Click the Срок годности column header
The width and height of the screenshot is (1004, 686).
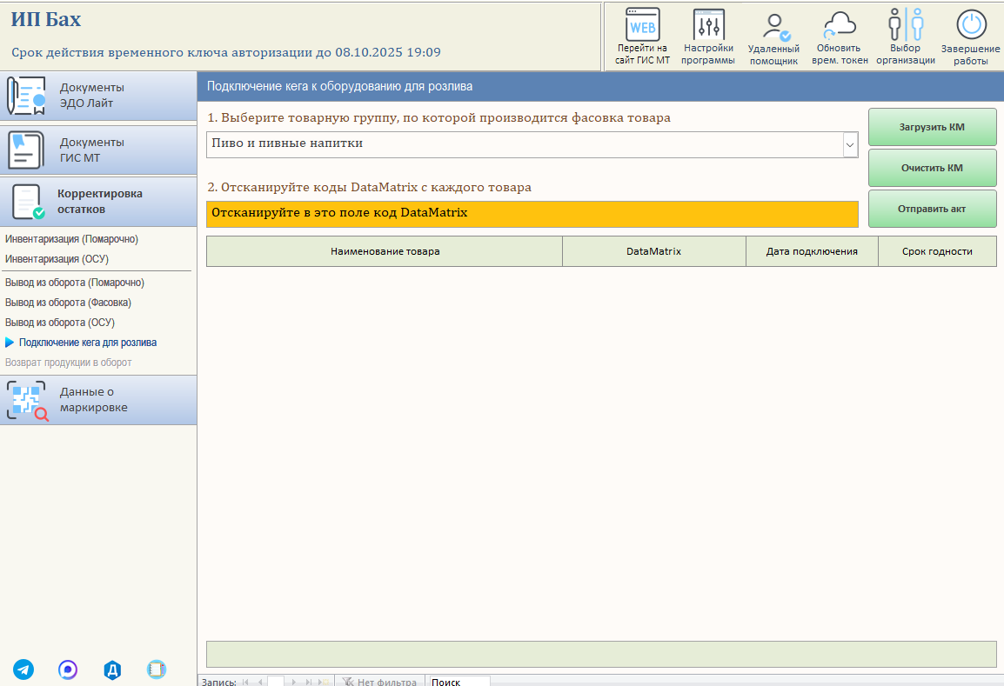click(x=937, y=251)
